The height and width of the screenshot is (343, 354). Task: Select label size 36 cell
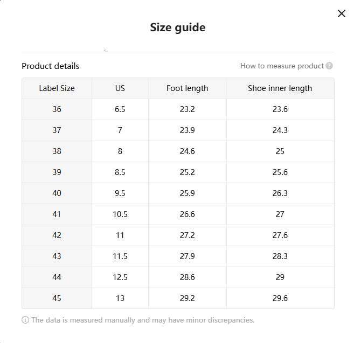(57, 109)
